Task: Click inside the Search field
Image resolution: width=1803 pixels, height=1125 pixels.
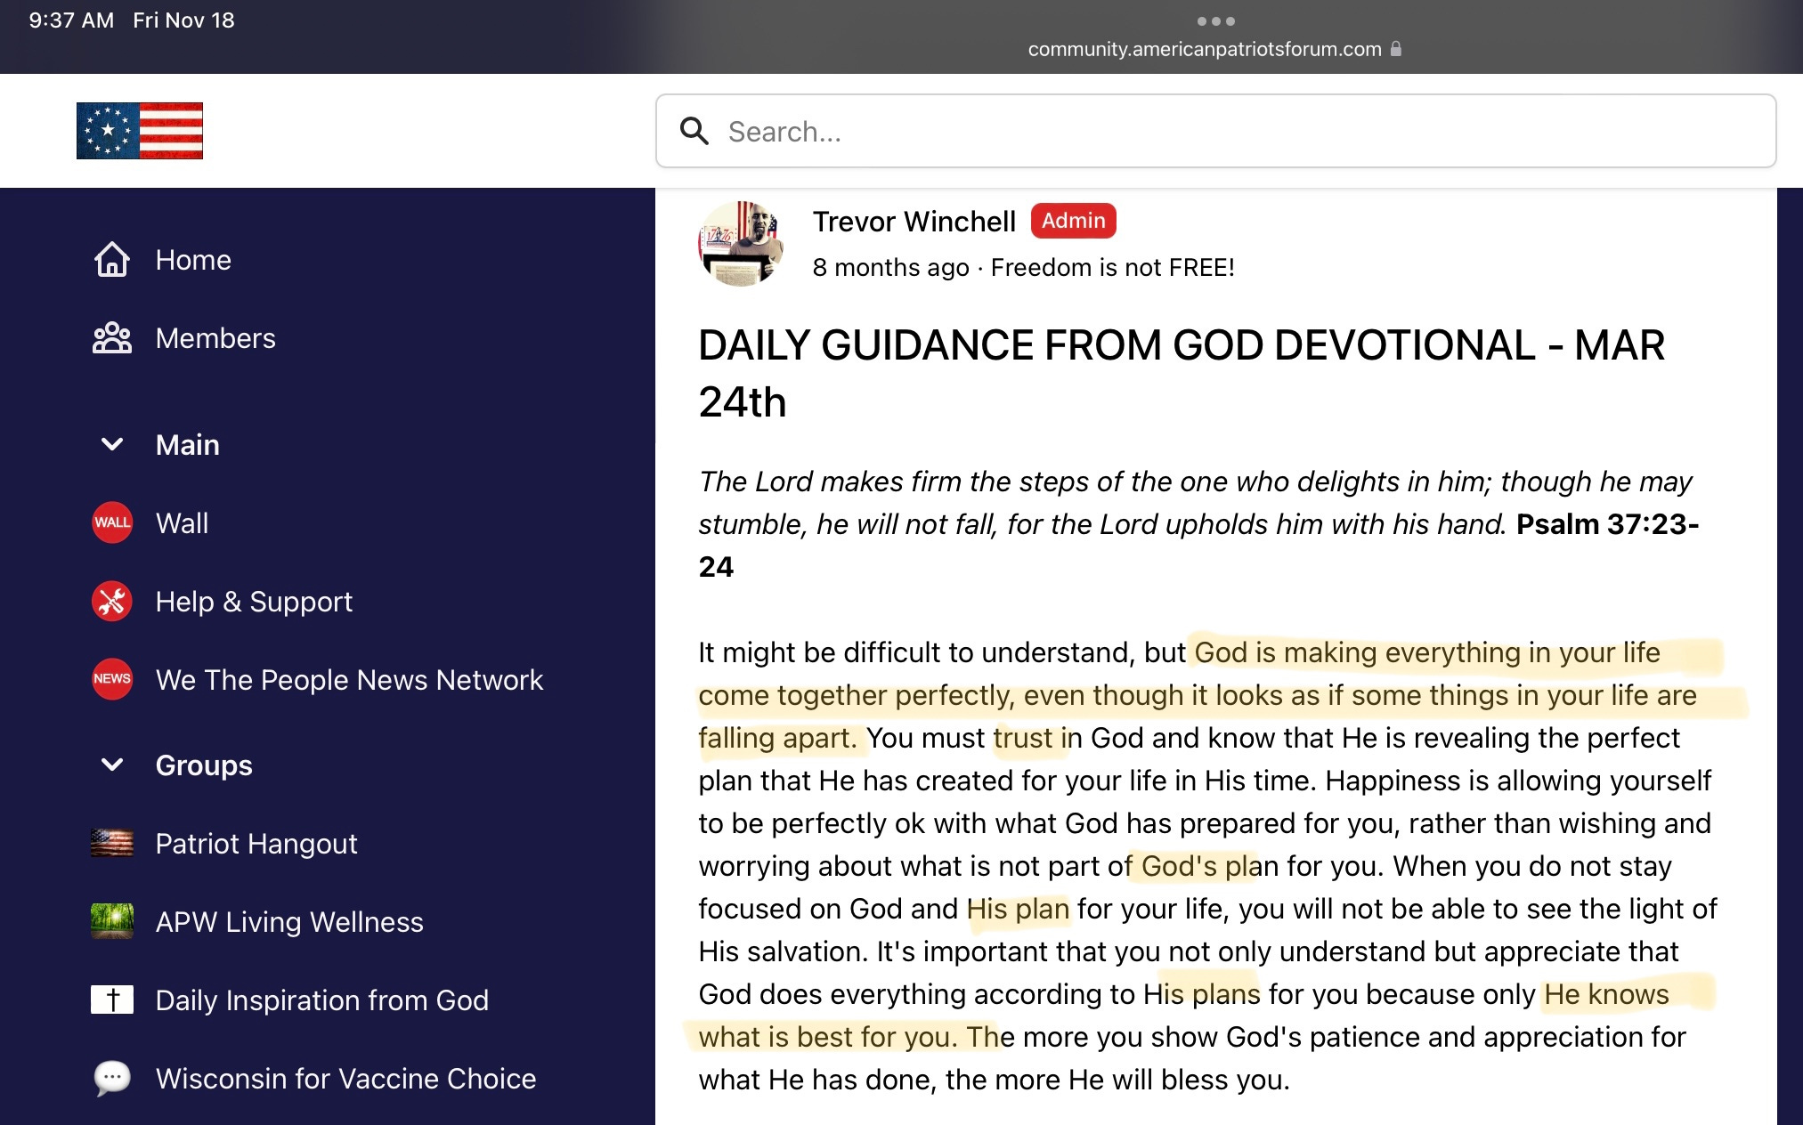Action: [1216, 131]
